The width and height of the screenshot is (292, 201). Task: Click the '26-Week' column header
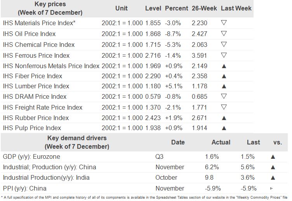[x=204, y=8]
